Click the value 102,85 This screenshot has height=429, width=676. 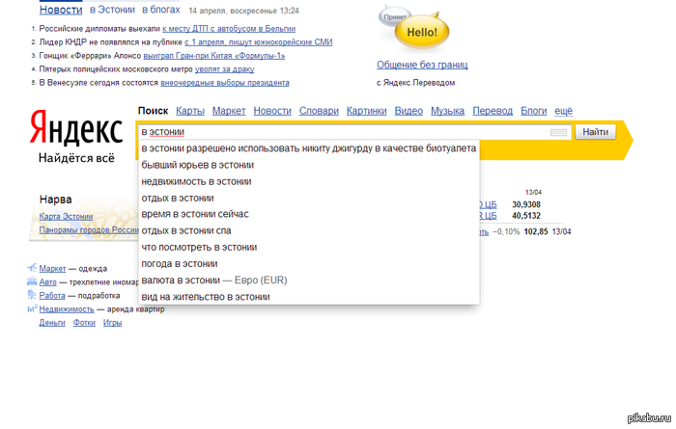(x=536, y=232)
